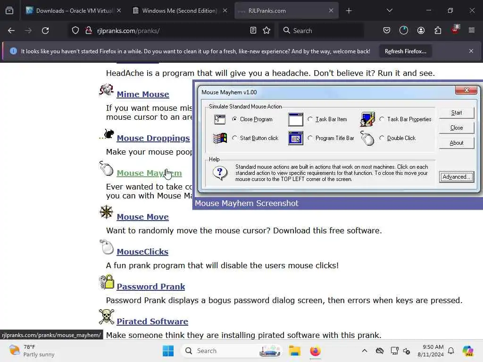The height and width of the screenshot is (362, 483).
Task: Close the Downloads VirtualBox tab
Action: 119,11
